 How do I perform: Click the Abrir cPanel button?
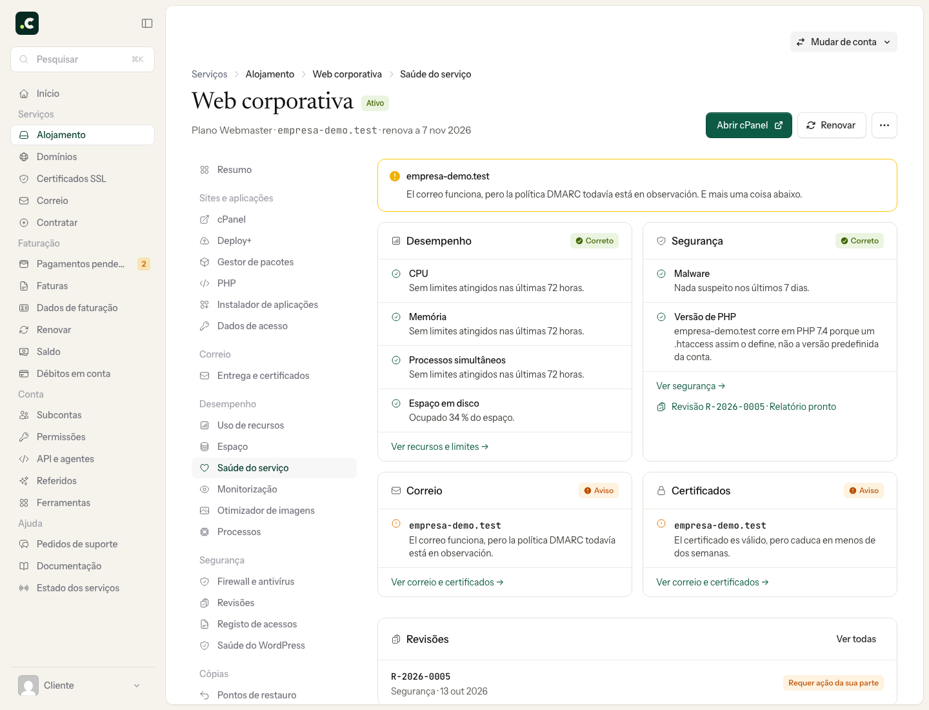[749, 125]
